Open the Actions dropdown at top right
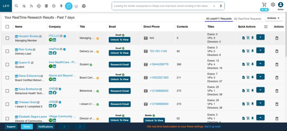Screen dimensions: 287x131 [274, 18]
